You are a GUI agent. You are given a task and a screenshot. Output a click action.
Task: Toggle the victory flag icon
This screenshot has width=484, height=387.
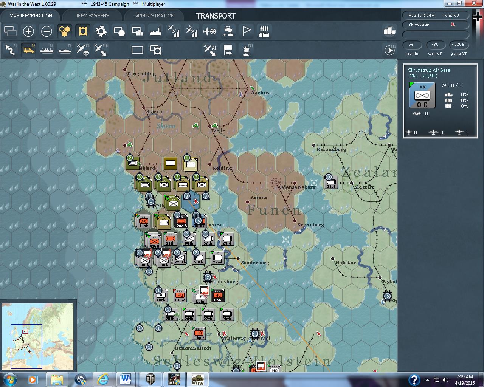coord(246,31)
